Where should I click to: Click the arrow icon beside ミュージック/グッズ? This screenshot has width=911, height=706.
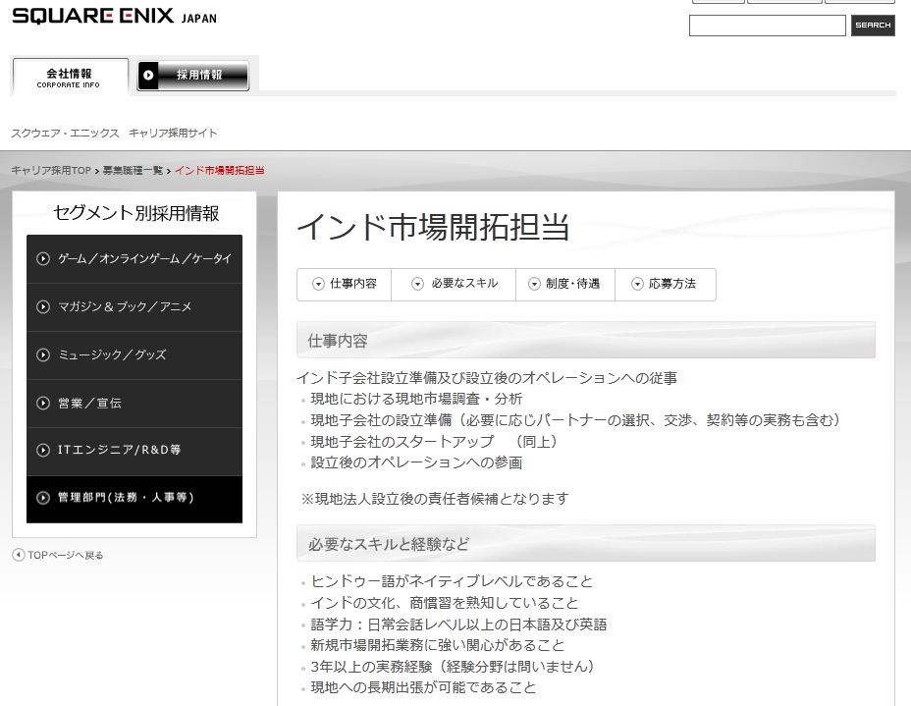click(43, 355)
